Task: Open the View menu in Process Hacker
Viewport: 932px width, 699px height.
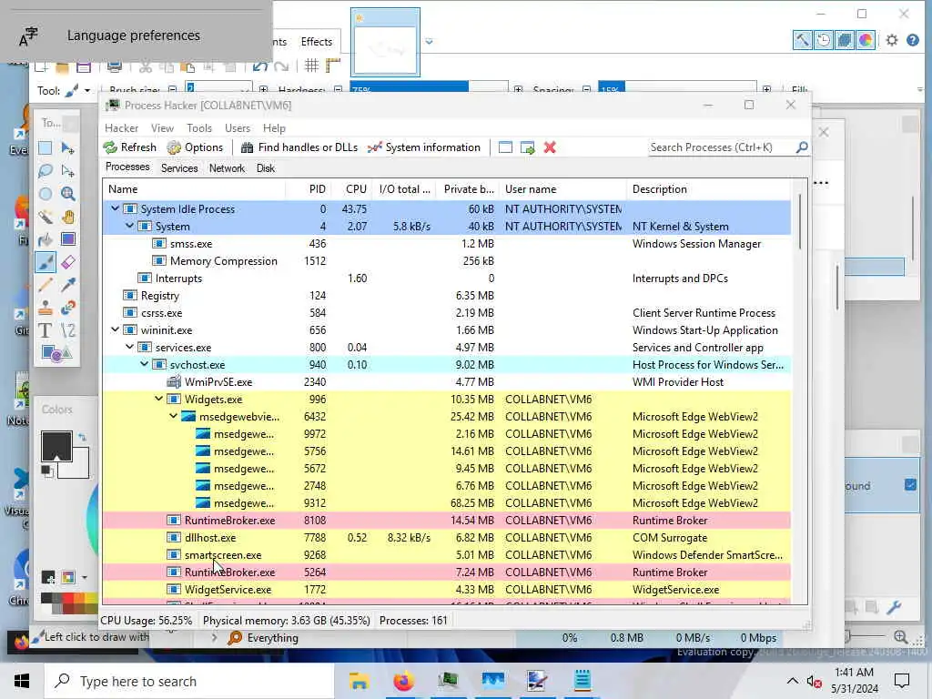Action: point(162,127)
